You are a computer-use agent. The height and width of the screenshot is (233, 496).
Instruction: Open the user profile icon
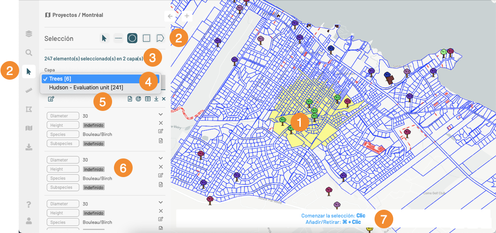pos(29,221)
